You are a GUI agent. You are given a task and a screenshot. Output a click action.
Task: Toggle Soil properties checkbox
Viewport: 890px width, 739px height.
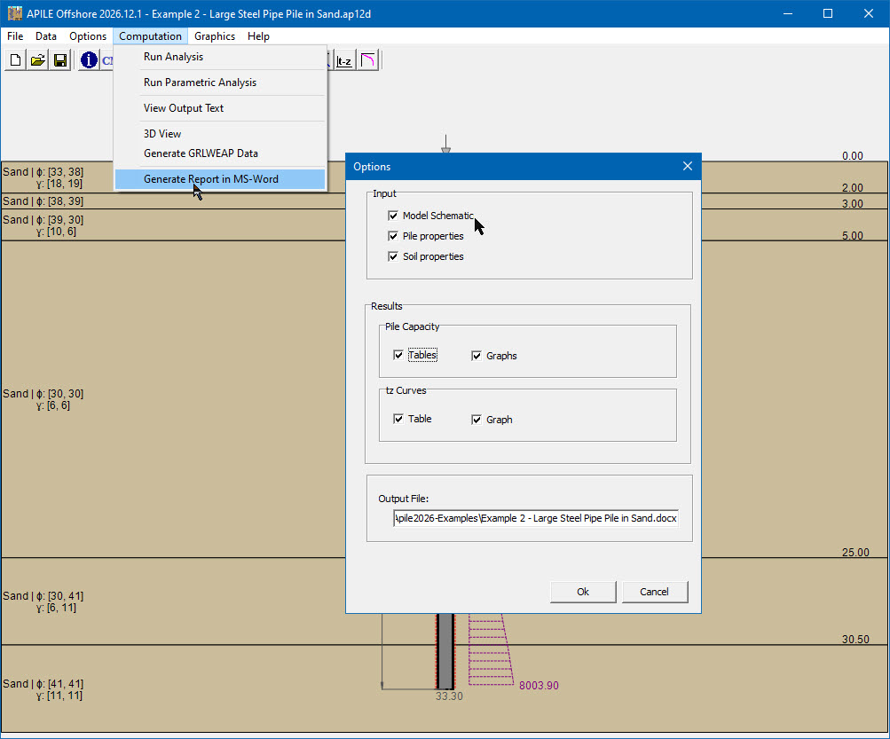pos(393,256)
